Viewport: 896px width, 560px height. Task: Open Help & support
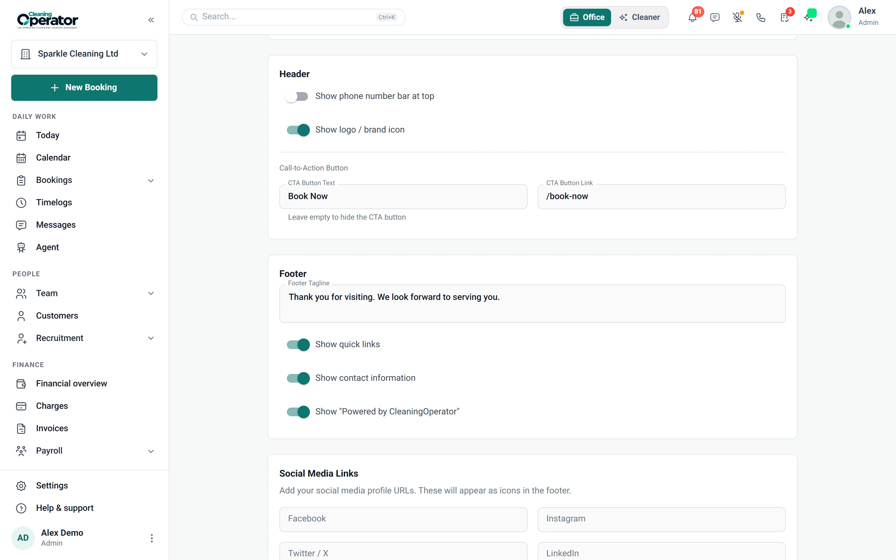84,508
